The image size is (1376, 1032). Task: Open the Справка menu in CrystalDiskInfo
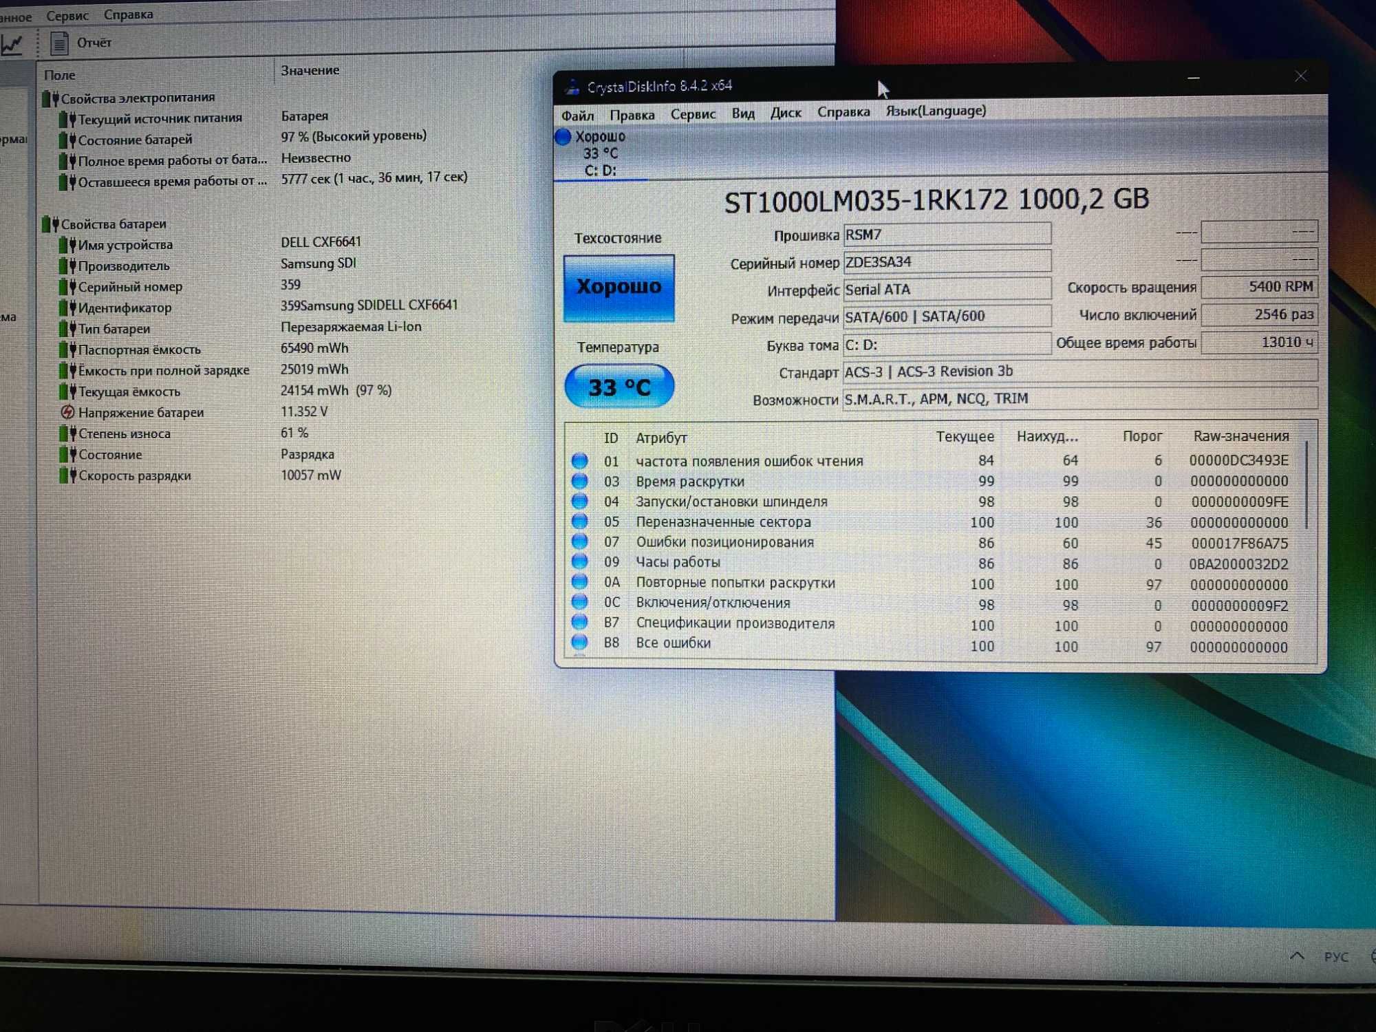(843, 112)
